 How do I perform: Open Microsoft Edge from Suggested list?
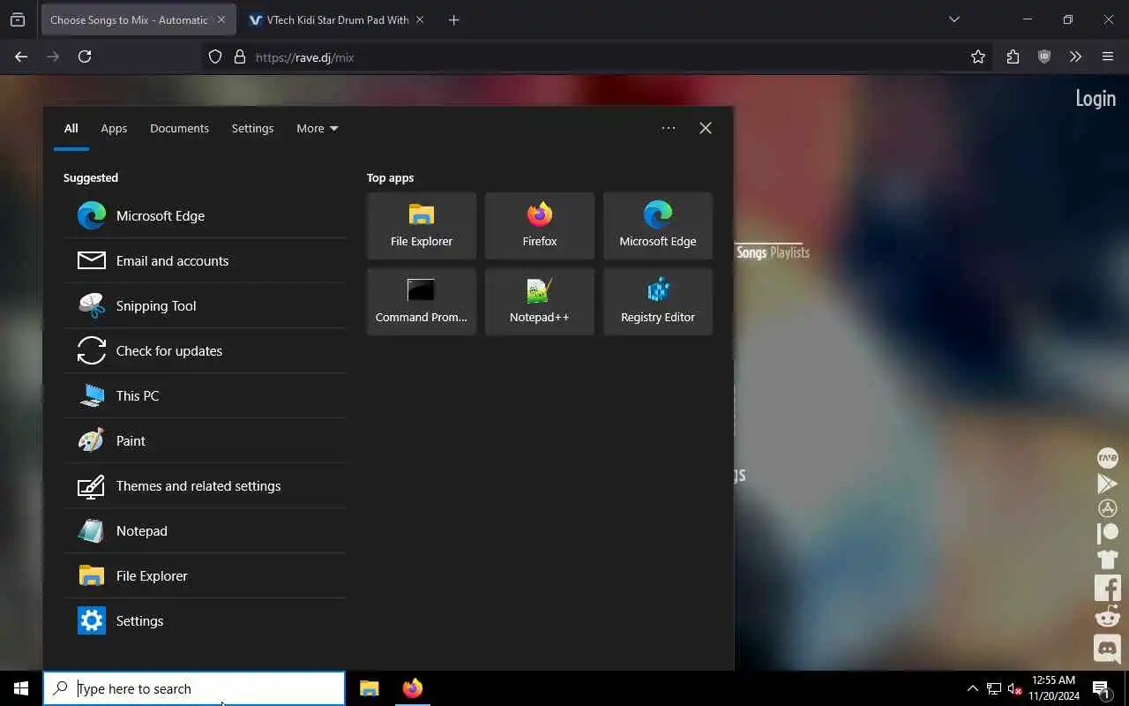point(205,215)
